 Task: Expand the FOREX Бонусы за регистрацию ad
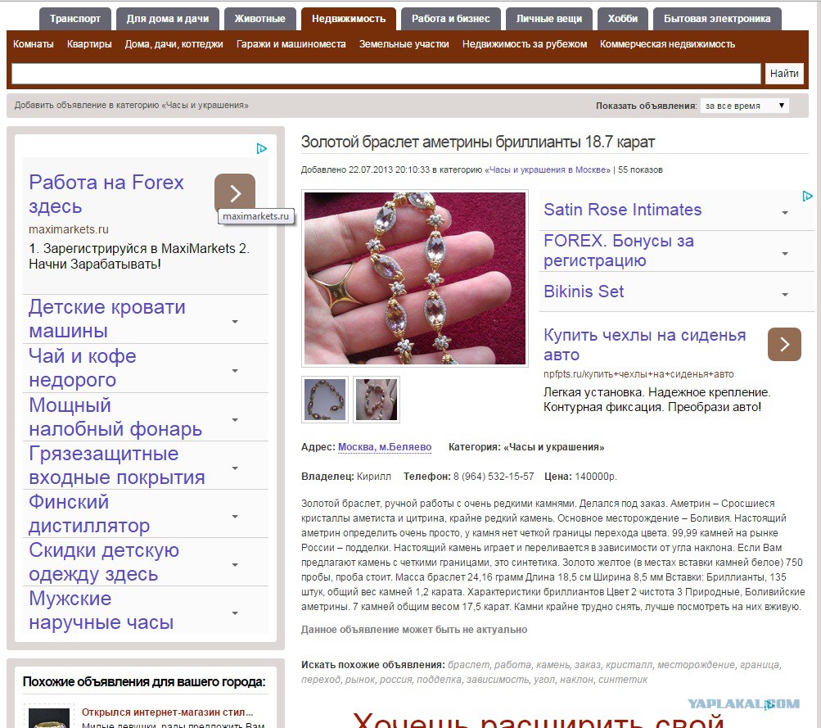[785, 254]
